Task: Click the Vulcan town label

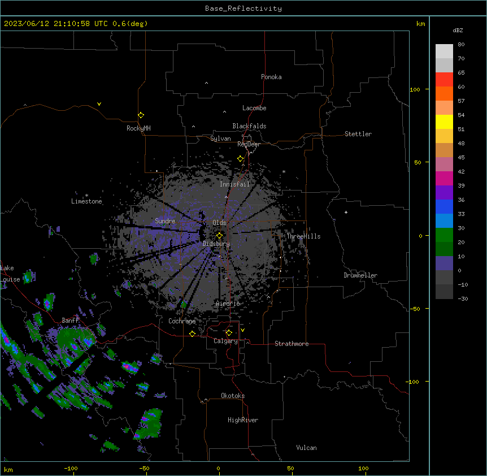Action: pyautogui.click(x=307, y=448)
